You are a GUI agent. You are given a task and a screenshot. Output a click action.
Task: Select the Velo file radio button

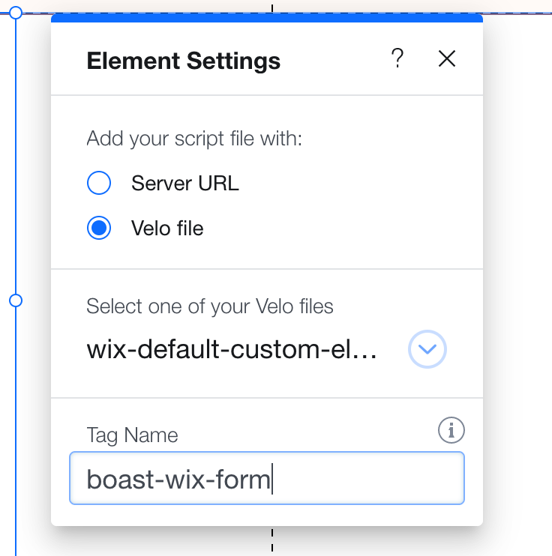(x=99, y=228)
